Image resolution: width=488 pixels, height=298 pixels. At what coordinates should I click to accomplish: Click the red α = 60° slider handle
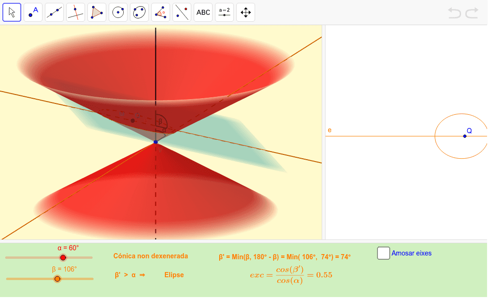click(x=63, y=257)
